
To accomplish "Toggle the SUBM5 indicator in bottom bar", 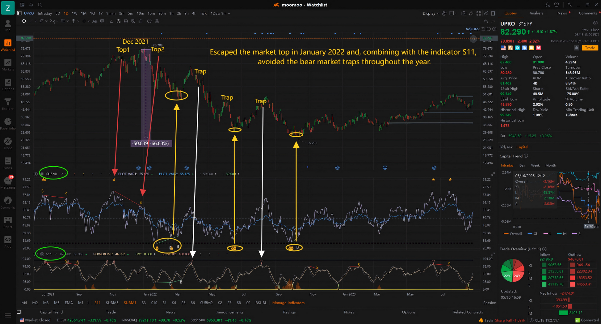I will (x=112, y=303).
